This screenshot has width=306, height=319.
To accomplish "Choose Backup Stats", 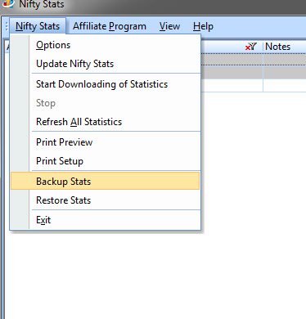I will pos(105,181).
